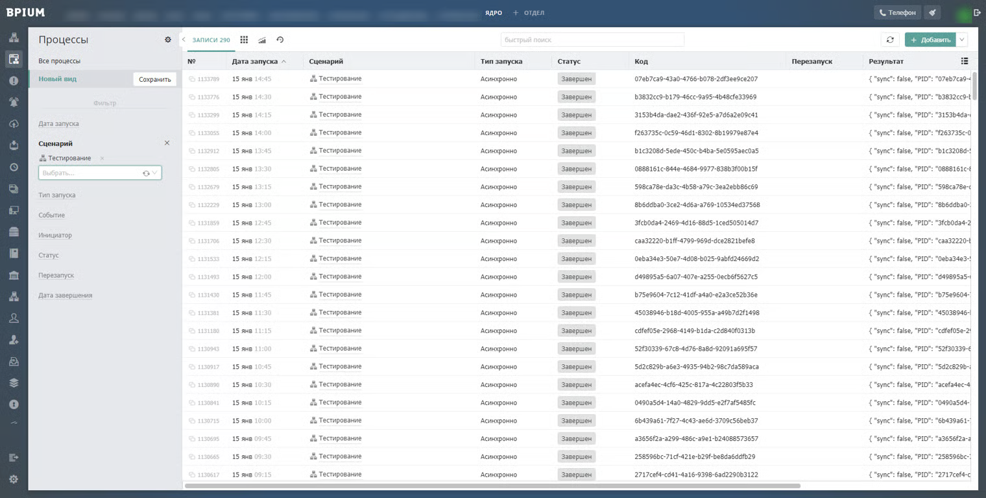
Task: Switch to grid cards view icon
Action: 244,40
